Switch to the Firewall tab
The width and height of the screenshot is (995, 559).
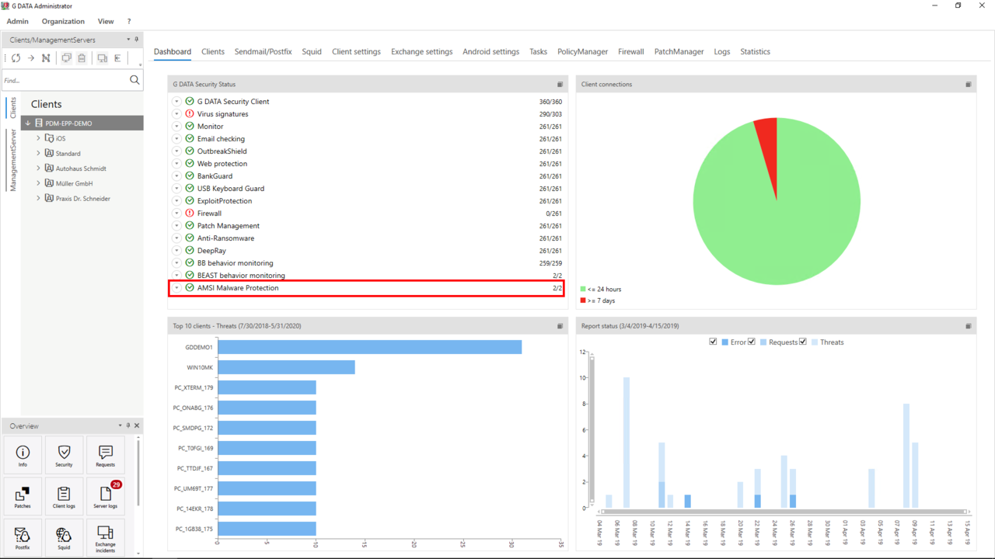pos(631,52)
